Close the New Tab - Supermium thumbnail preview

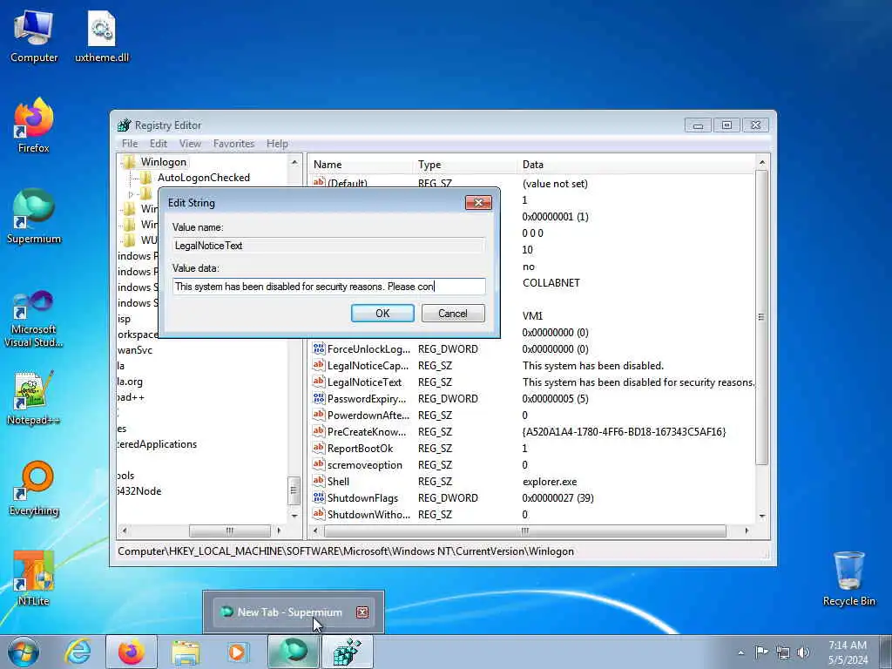click(x=362, y=612)
